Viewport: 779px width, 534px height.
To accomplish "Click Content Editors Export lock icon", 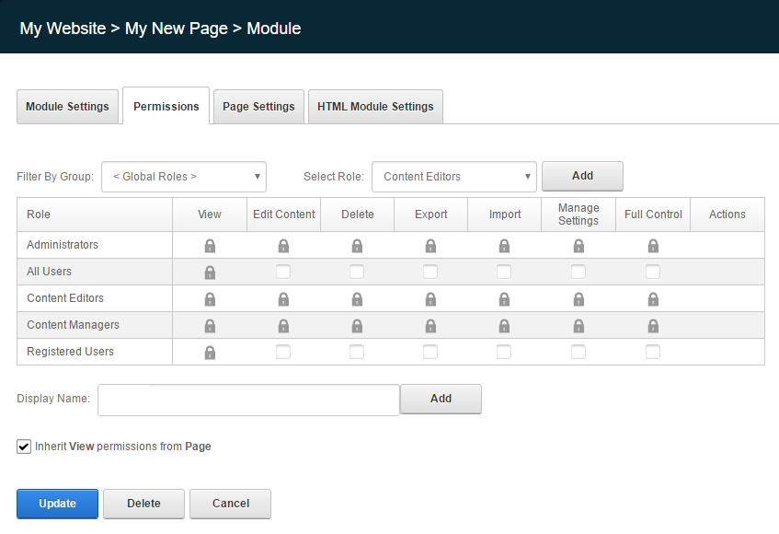I will click(x=430, y=299).
